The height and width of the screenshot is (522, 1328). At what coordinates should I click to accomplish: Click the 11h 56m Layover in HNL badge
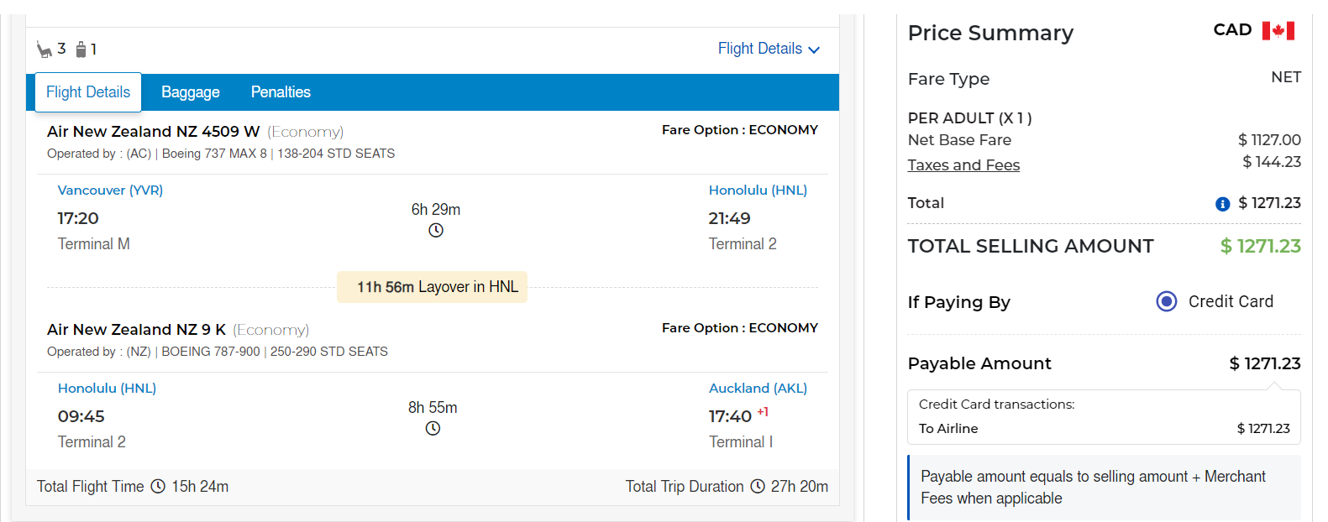click(x=432, y=287)
